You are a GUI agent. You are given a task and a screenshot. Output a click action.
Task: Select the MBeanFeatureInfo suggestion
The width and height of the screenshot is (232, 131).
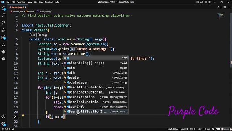pyautogui.click(x=96, y=102)
